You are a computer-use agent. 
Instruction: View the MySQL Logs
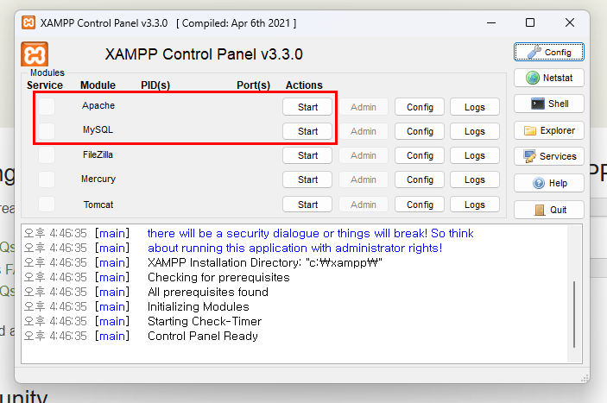click(475, 131)
